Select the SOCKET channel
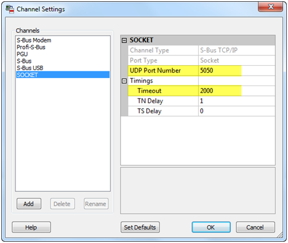The width and height of the screenshot is (288, 243). coord(63,74)
